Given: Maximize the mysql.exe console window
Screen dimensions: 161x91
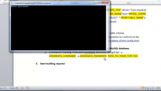Looking at the screenshot, I should pos(100,2).
